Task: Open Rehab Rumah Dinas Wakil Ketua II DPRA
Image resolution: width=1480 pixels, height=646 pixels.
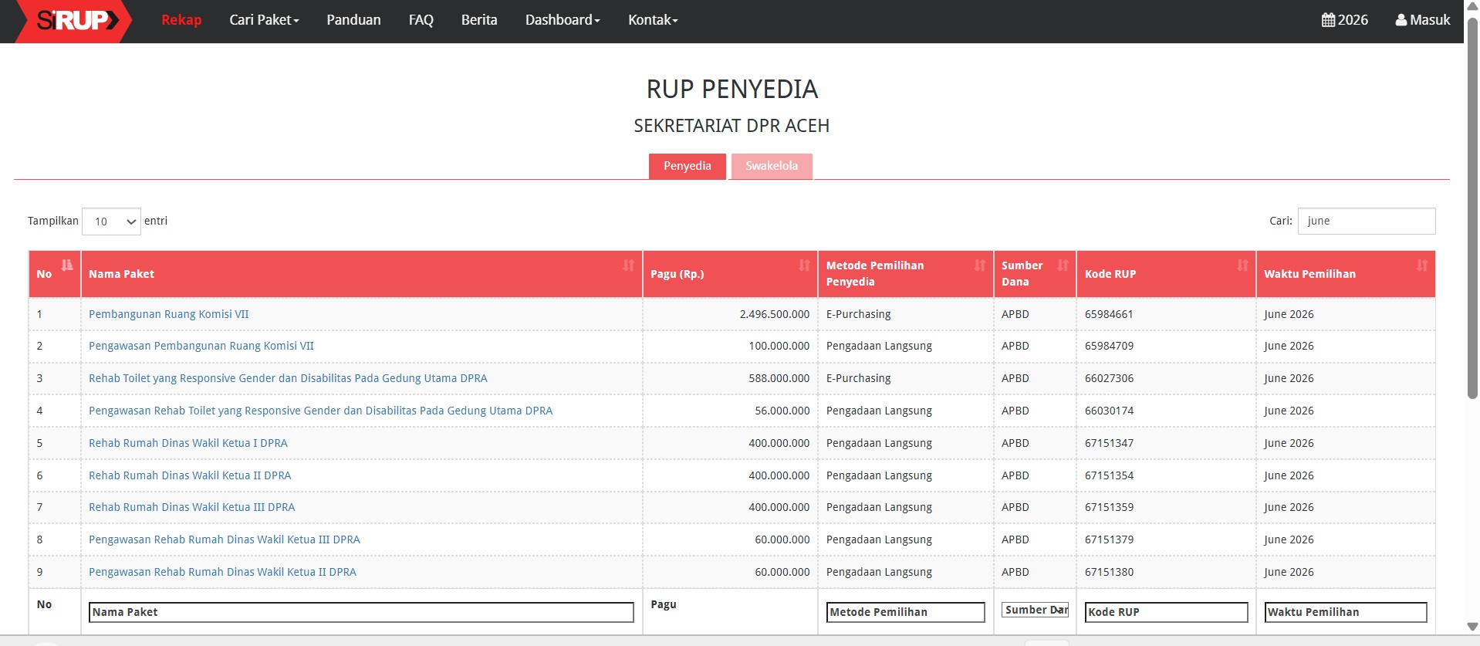Action: (x=190, y=475)
